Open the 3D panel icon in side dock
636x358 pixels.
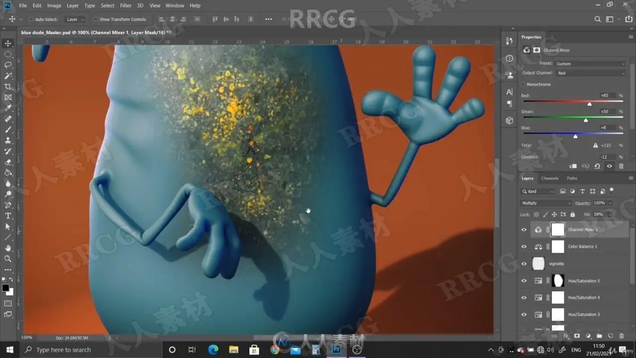(509, 120)
